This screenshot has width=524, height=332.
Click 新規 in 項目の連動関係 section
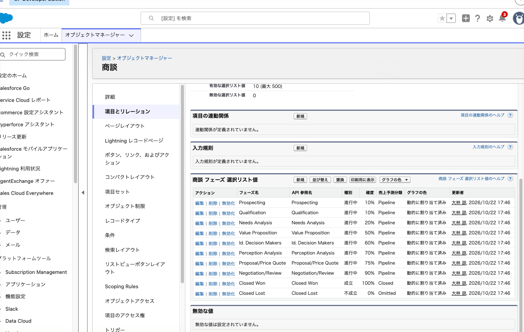(300, 116)
